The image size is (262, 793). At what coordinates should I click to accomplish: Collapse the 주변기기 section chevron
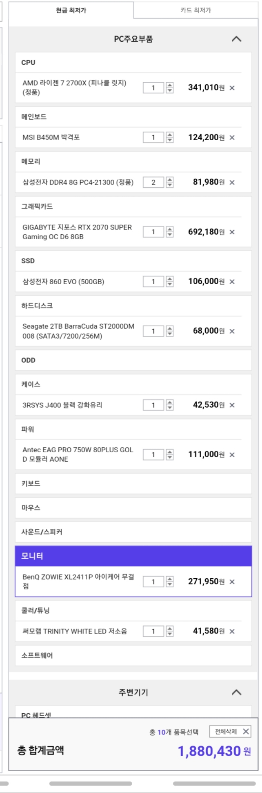(236, 692)
